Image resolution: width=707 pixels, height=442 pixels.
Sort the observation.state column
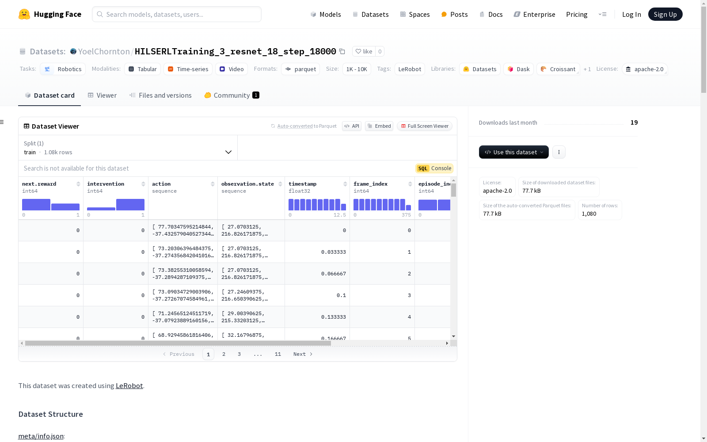280,184
